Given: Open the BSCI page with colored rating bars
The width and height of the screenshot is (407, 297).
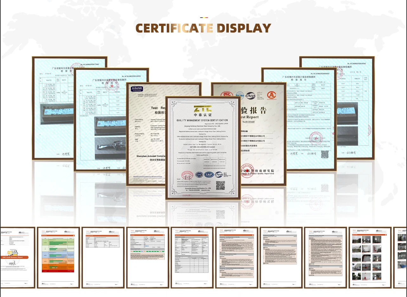Looking at the screenshot, I should (x=58, y=257).
